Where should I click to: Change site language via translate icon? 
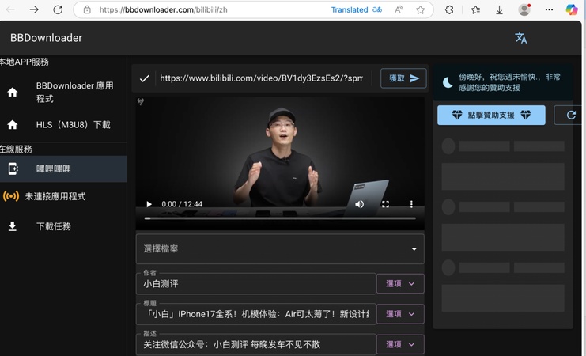tap(521, 38)
